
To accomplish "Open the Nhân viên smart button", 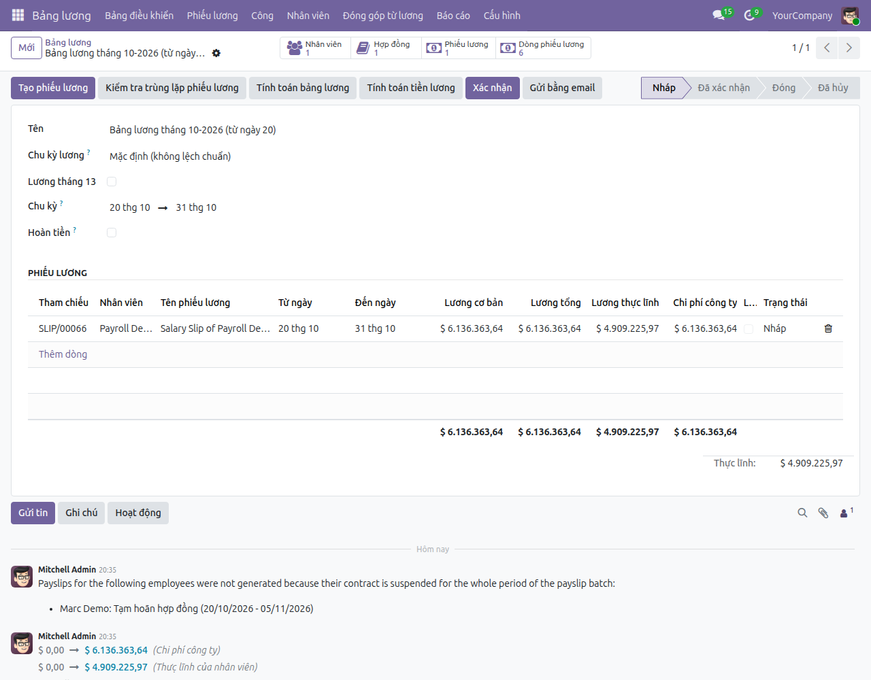I will click(315, 48).
